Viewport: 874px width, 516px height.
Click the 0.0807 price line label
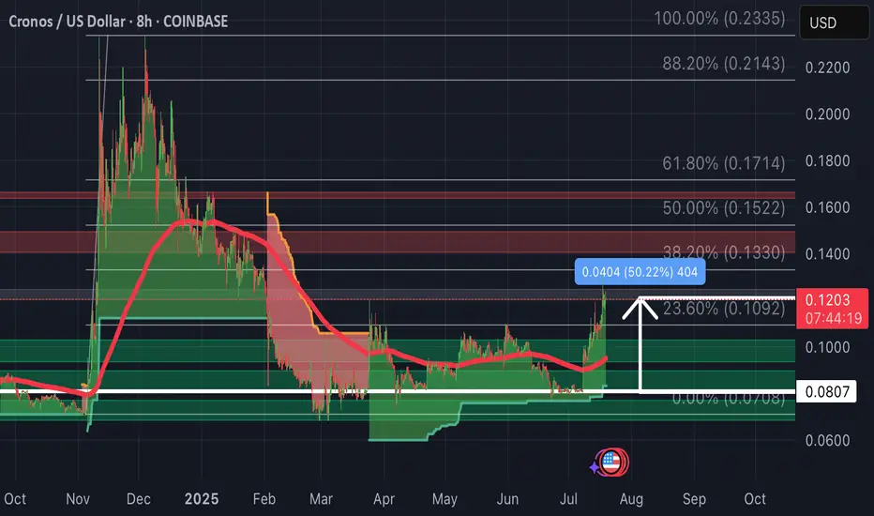[x=826, y=391]
